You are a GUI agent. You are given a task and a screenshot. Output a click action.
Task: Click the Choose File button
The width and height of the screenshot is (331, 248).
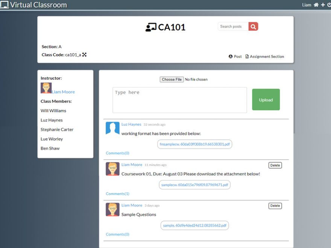click(172, 80)
